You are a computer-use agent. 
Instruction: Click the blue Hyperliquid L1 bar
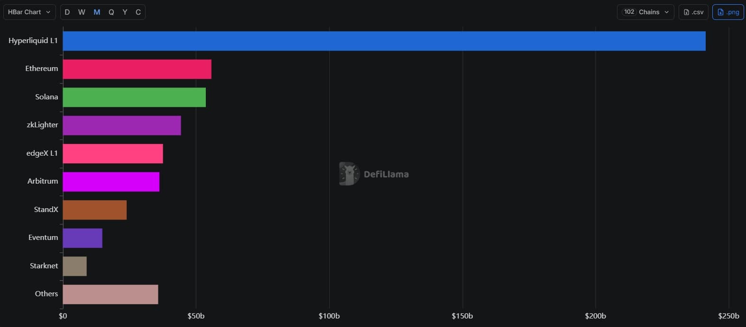(384, 41)
